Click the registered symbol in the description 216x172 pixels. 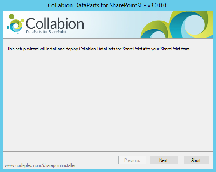point(144,48)
